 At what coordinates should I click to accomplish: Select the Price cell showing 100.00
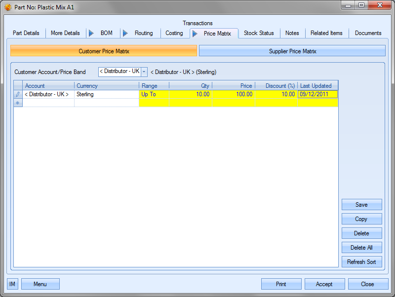click(234, 94)
